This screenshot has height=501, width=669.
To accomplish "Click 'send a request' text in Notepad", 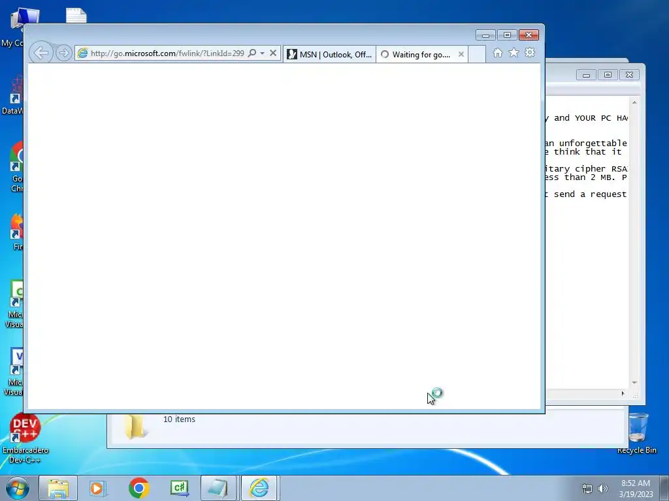I will [x=590, y=194].
